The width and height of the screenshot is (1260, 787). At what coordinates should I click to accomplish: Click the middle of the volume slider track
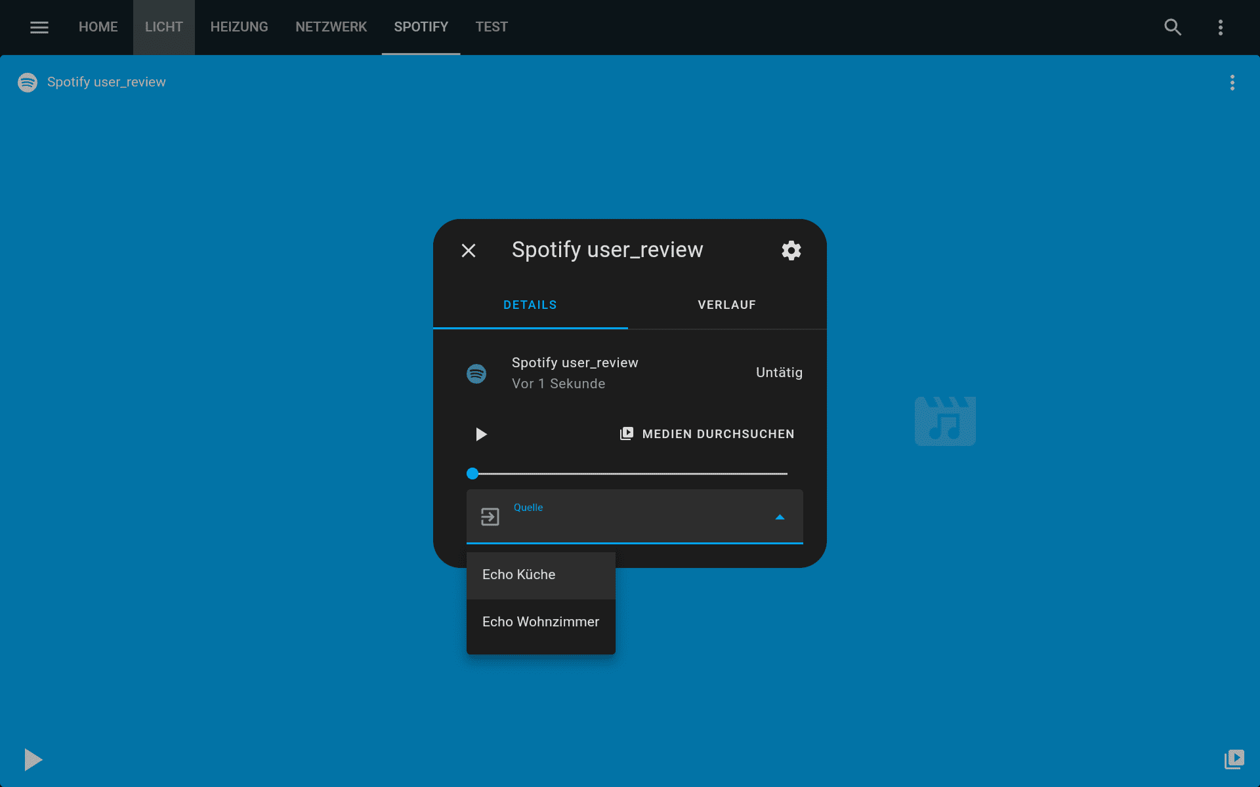click(629, 474)
